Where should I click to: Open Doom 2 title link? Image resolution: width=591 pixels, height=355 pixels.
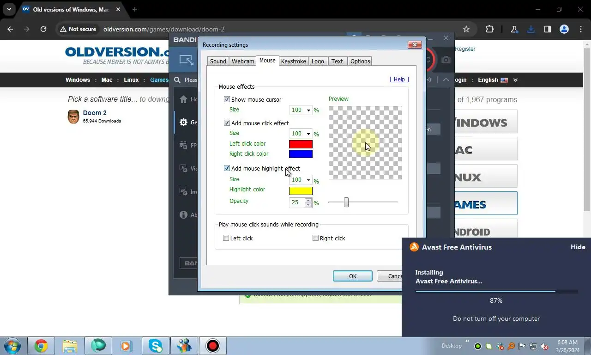coord(95,113)
